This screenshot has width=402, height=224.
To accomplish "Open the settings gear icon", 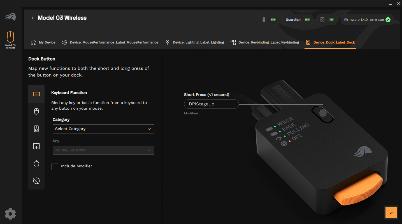I will (x=10, y=214).
